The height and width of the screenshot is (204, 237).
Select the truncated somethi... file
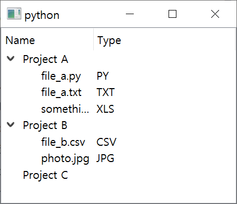65,109
